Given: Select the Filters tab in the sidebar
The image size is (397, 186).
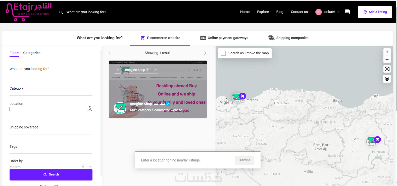Looking at the screenshot, I should (x=14, y=53).
